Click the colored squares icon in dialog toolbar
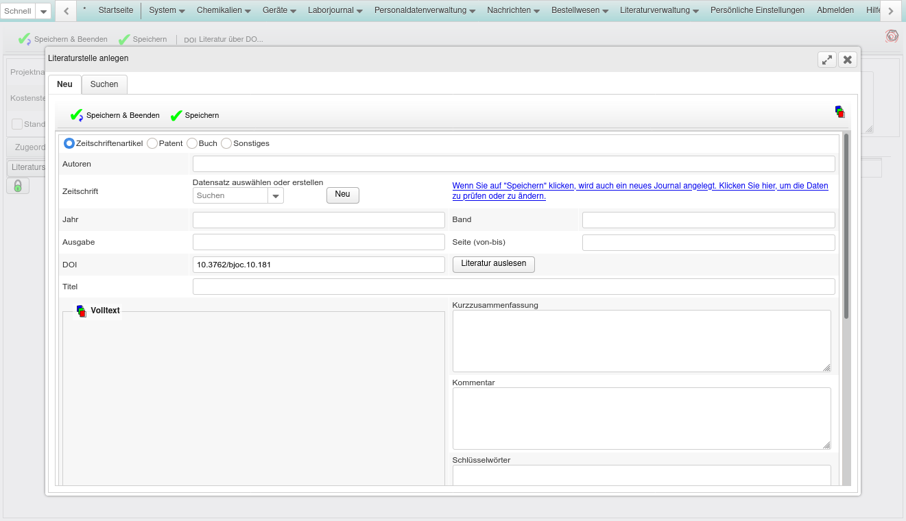Viewport: 906px width, 521px height. pyautogui.click(x=839, y=112)
